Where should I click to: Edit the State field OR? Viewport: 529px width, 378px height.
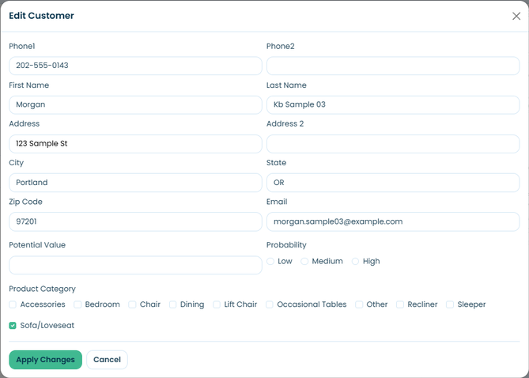pyautogui.click(x=393, y=183)
